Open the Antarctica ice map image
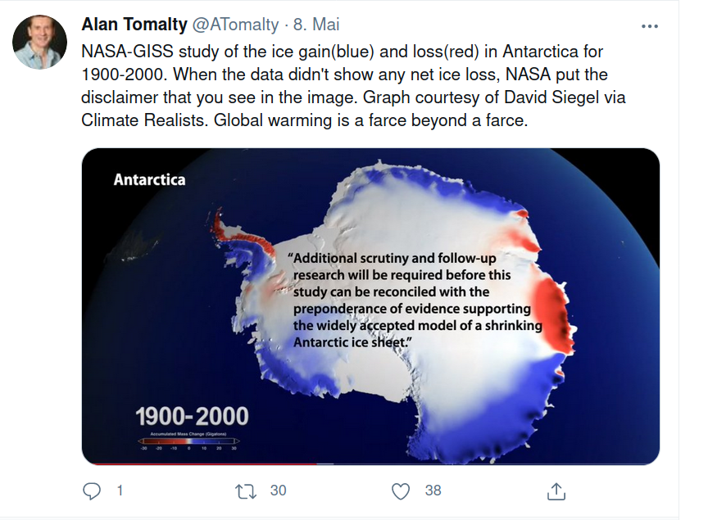 (370, 306)
